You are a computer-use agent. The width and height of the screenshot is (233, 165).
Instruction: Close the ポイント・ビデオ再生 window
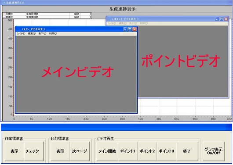point(226,19)
